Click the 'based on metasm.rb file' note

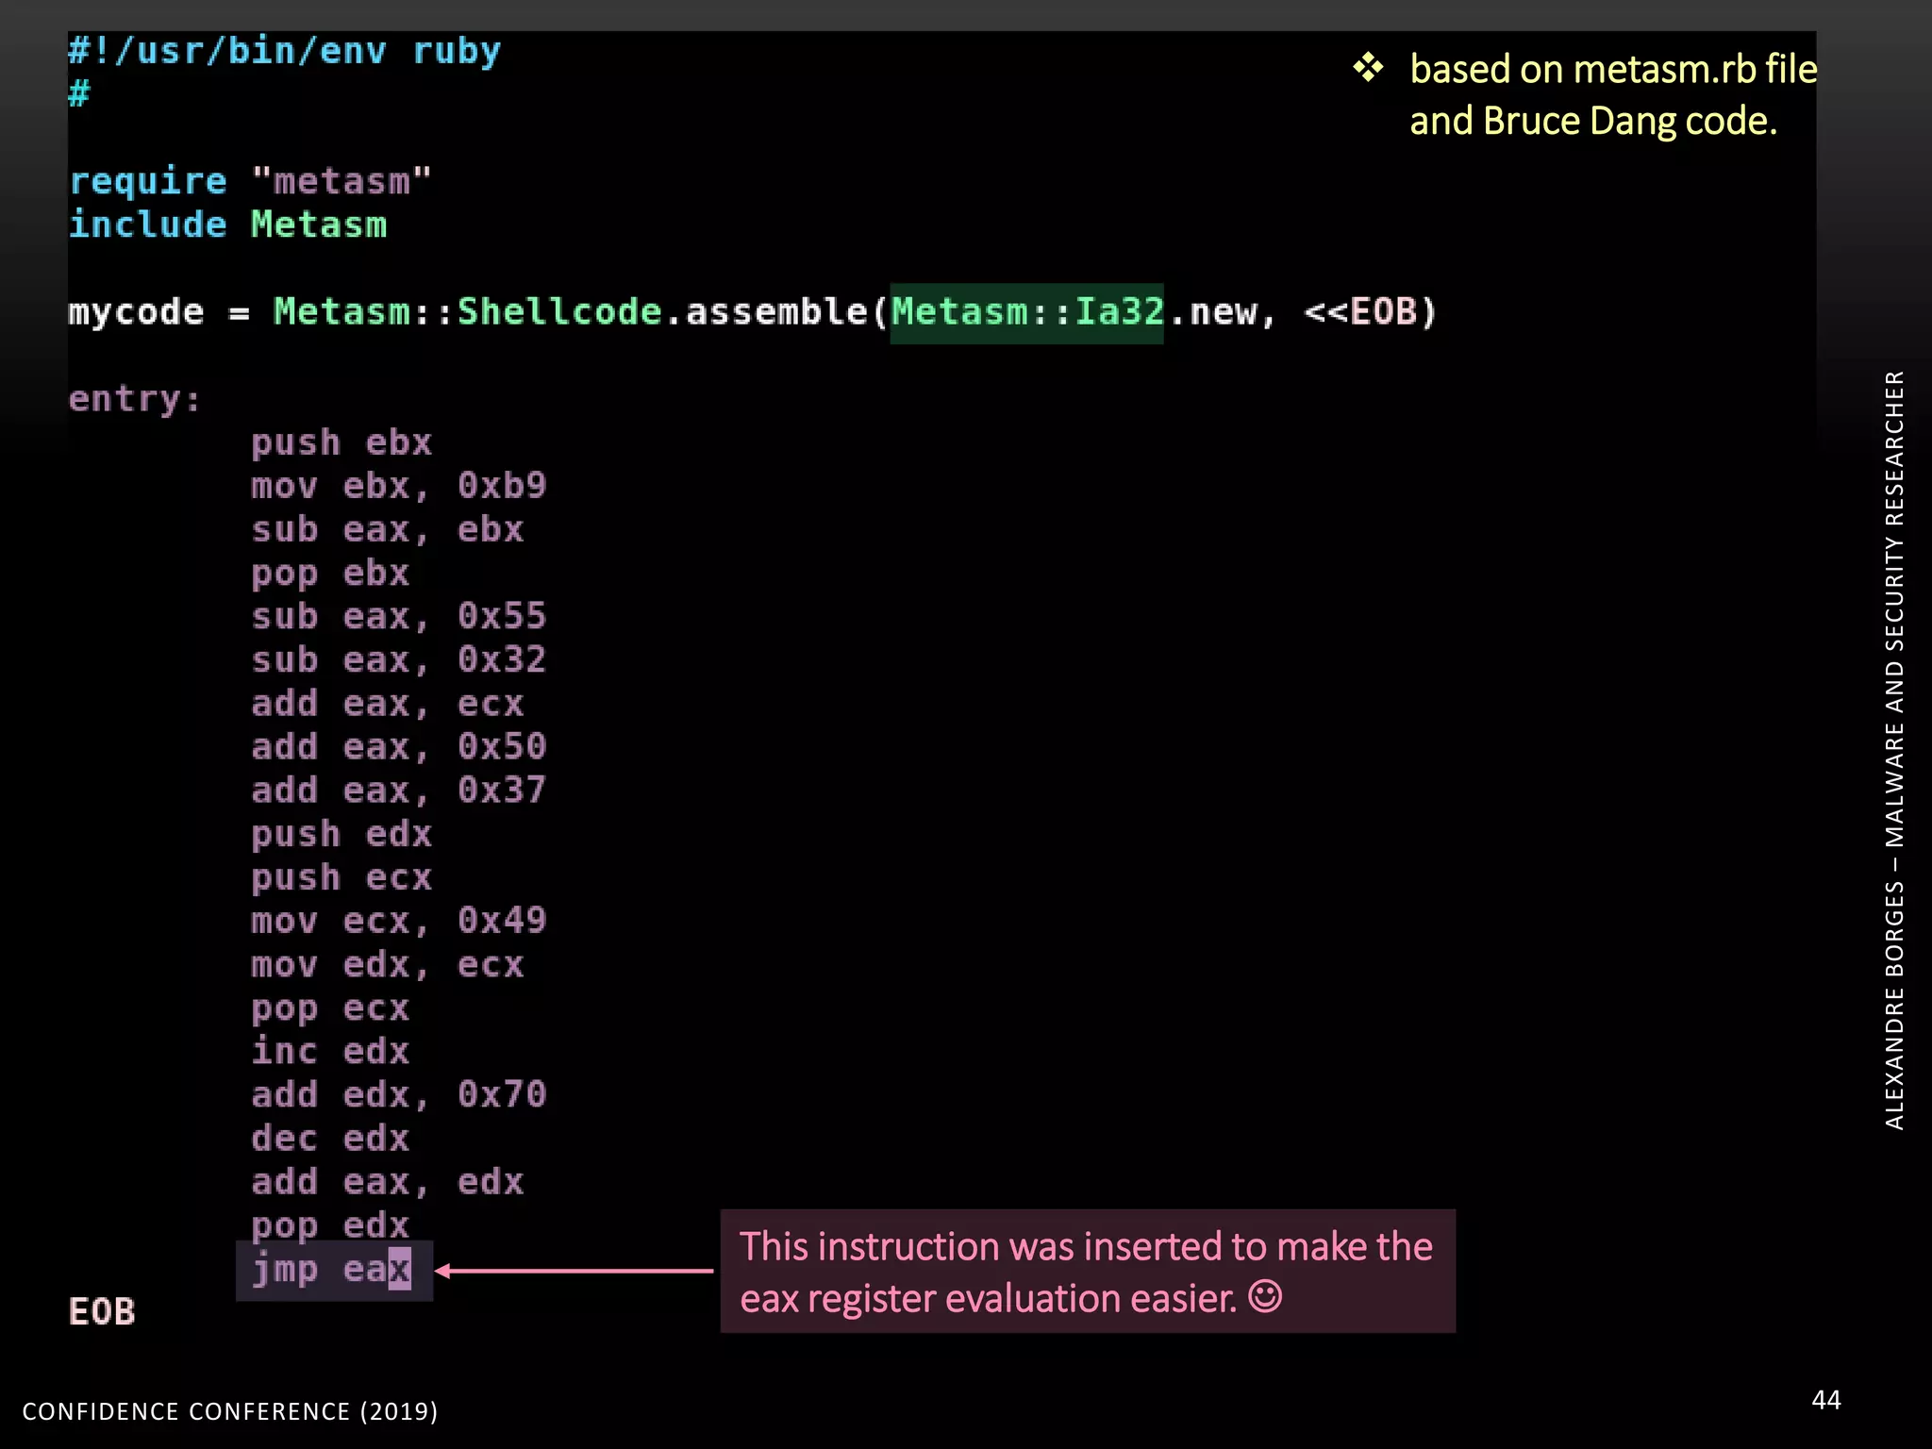(1613, 69)
